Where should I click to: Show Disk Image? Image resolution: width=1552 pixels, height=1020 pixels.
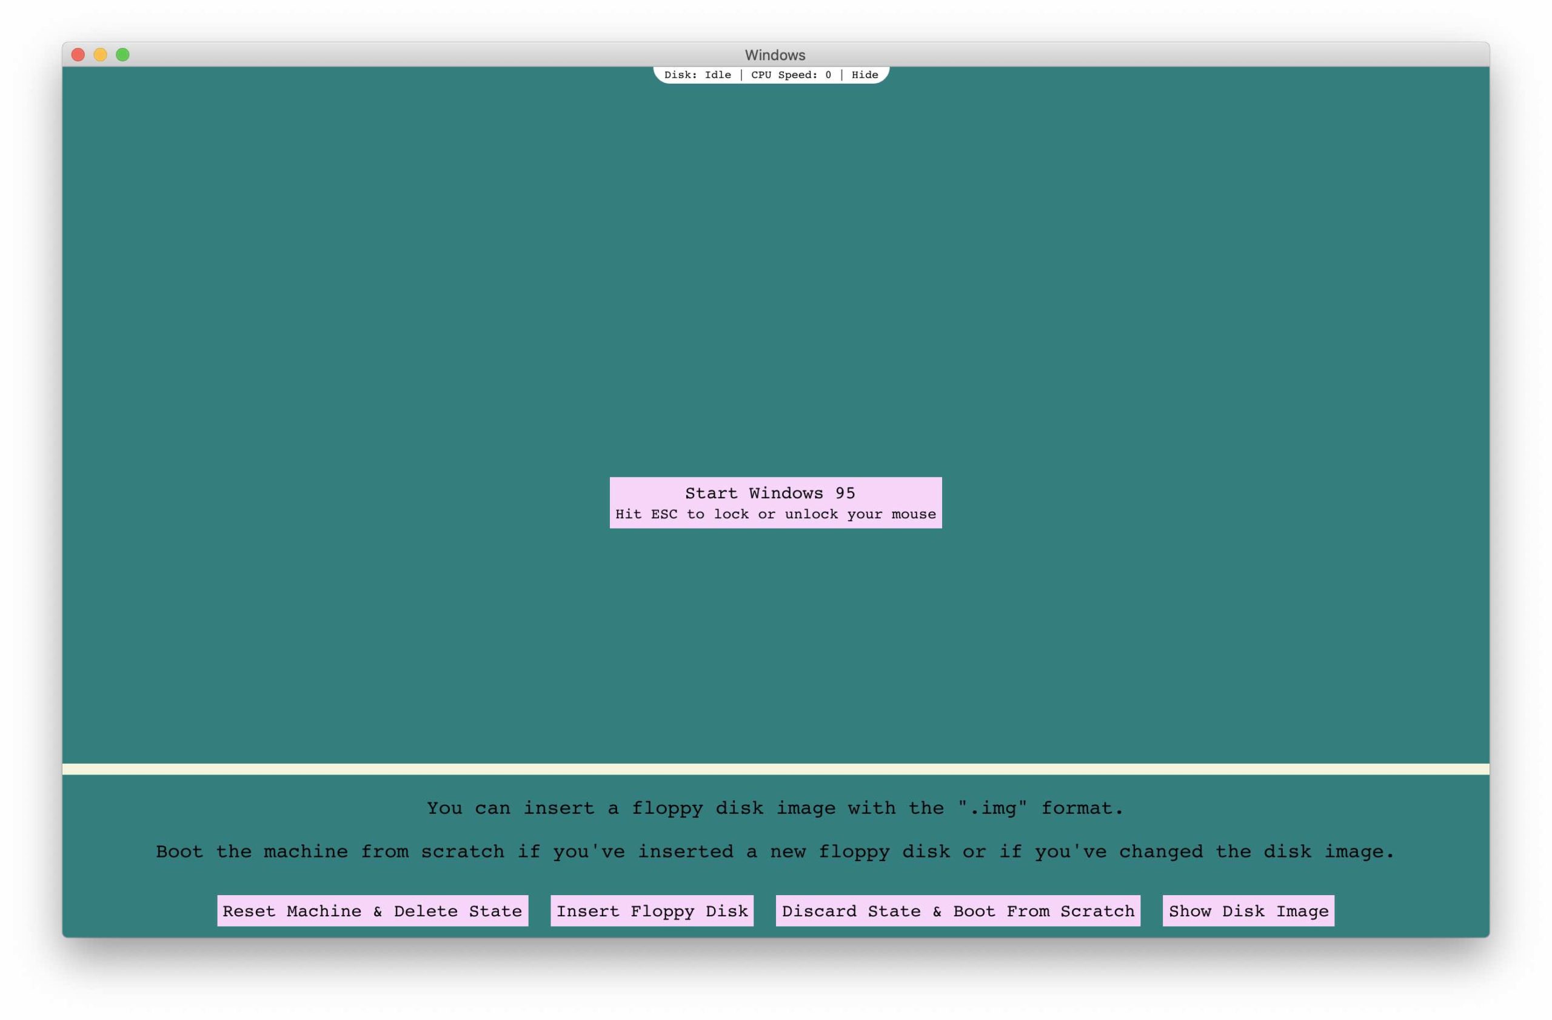click(x=1248, y=910)
